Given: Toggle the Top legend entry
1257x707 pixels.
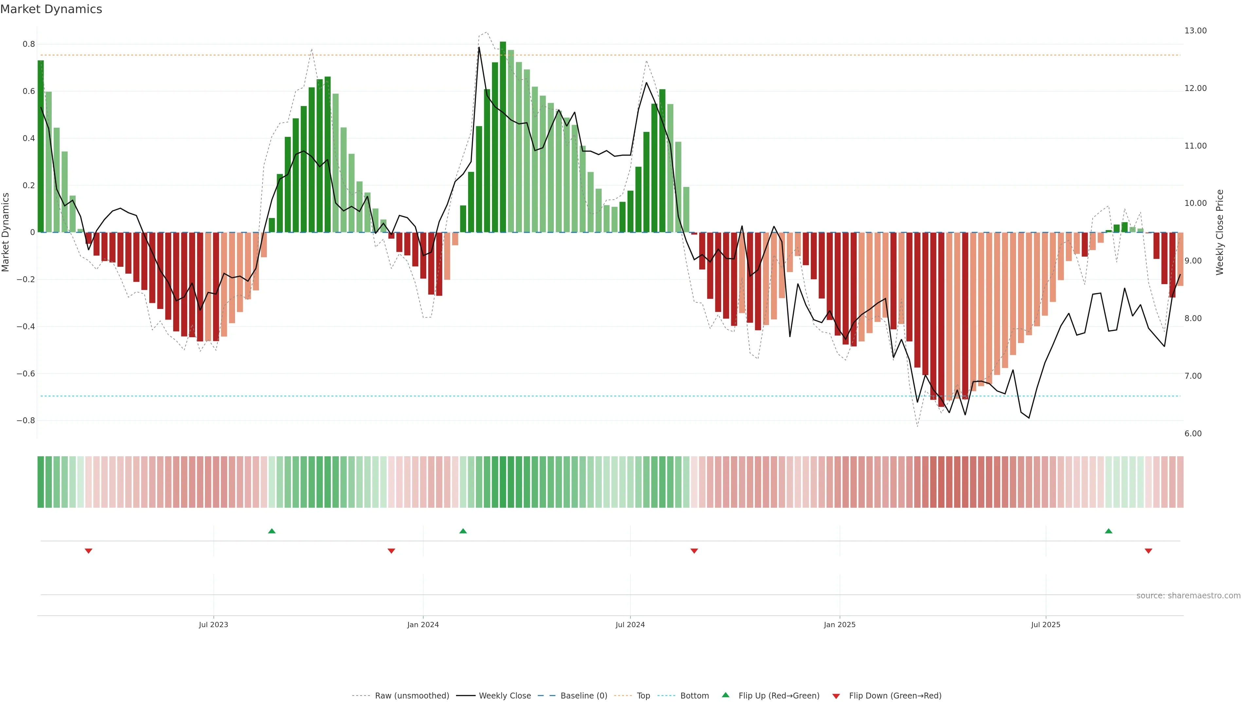Looking at the screenshot, I should [643, 696].
